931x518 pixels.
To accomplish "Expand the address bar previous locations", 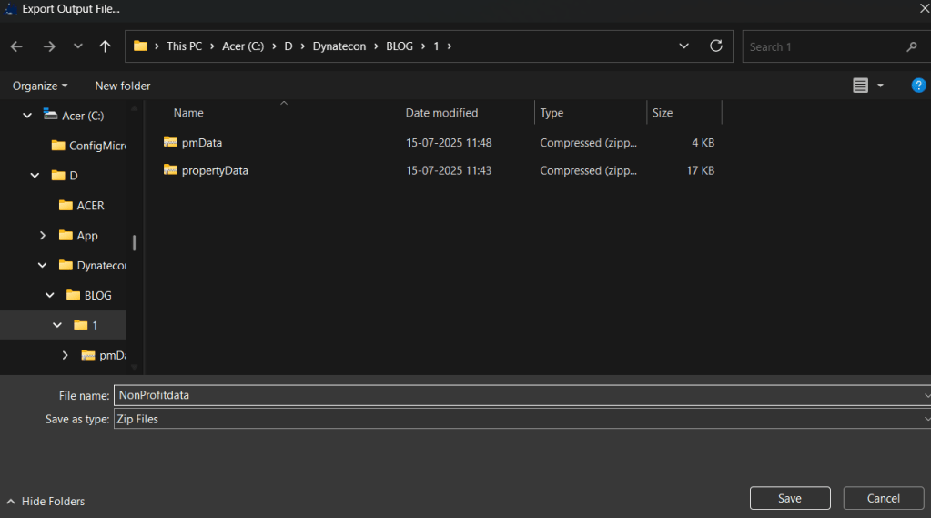I will pyautogui.click(x=684, y=46).
